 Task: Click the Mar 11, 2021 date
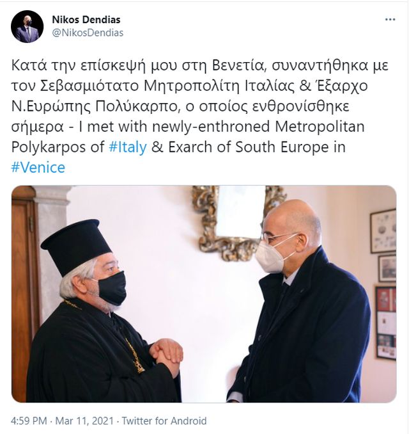[x=84, y=421]
